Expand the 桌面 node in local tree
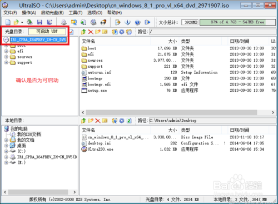This screenshot has height=204, width=278. point(6,146)
